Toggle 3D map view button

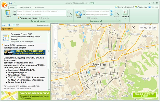(154, 27)
